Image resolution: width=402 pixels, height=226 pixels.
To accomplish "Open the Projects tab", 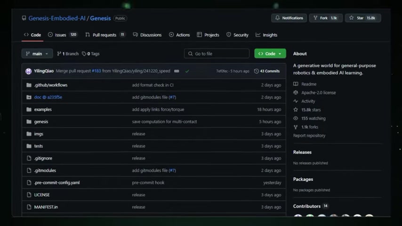I will (208, 35).
